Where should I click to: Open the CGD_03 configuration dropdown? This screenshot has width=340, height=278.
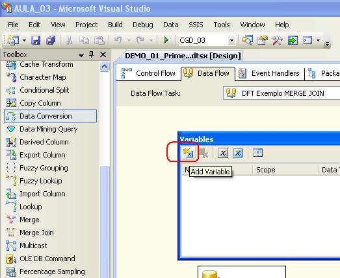click(231, 40)
